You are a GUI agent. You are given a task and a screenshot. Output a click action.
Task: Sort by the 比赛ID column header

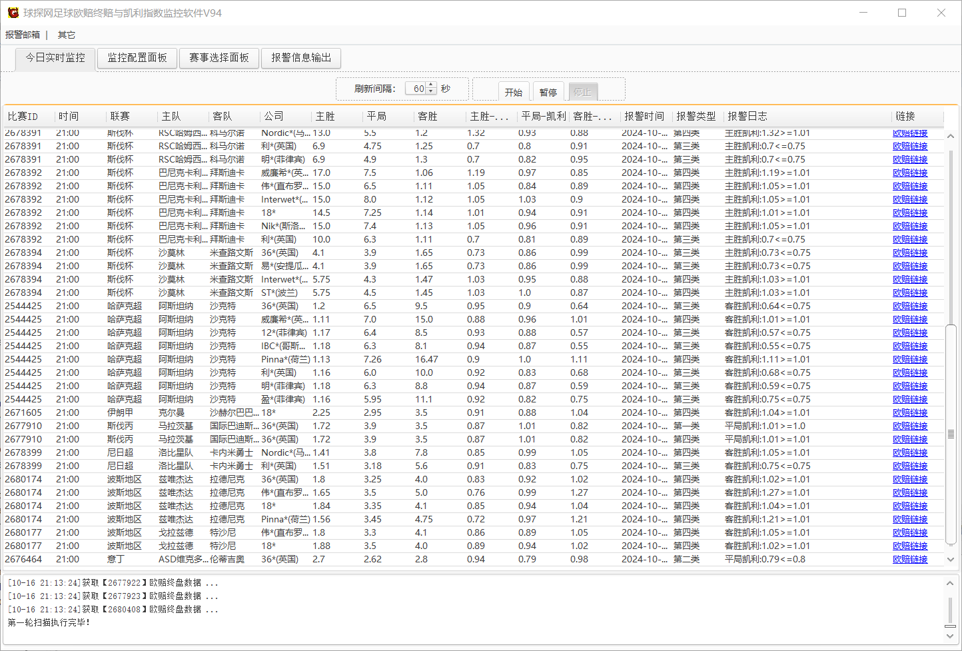pyautogui.click(x=28, y=117)
